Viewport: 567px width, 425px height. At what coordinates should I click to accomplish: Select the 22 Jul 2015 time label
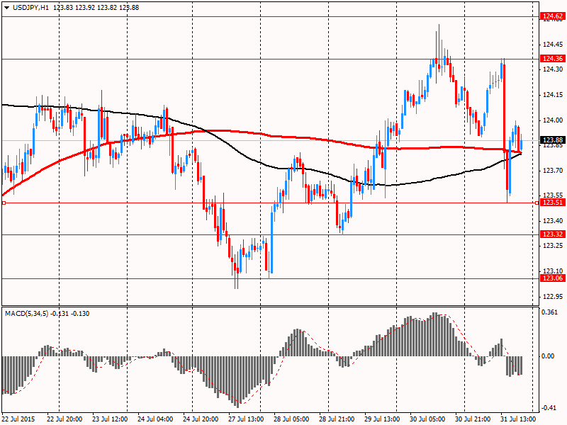coord(18,419)
